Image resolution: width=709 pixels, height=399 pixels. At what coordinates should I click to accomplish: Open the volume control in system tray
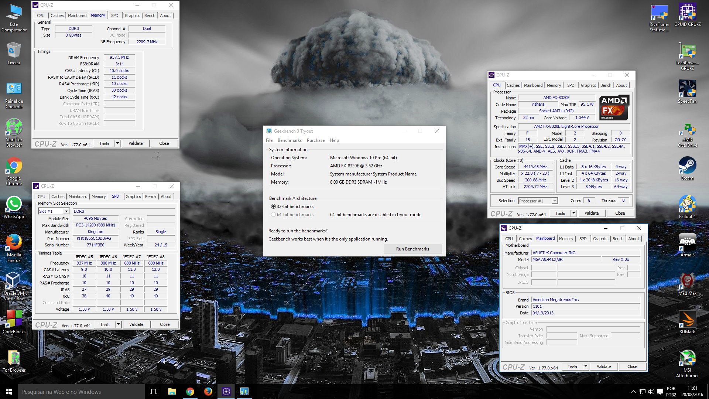(x=651, y=392)
